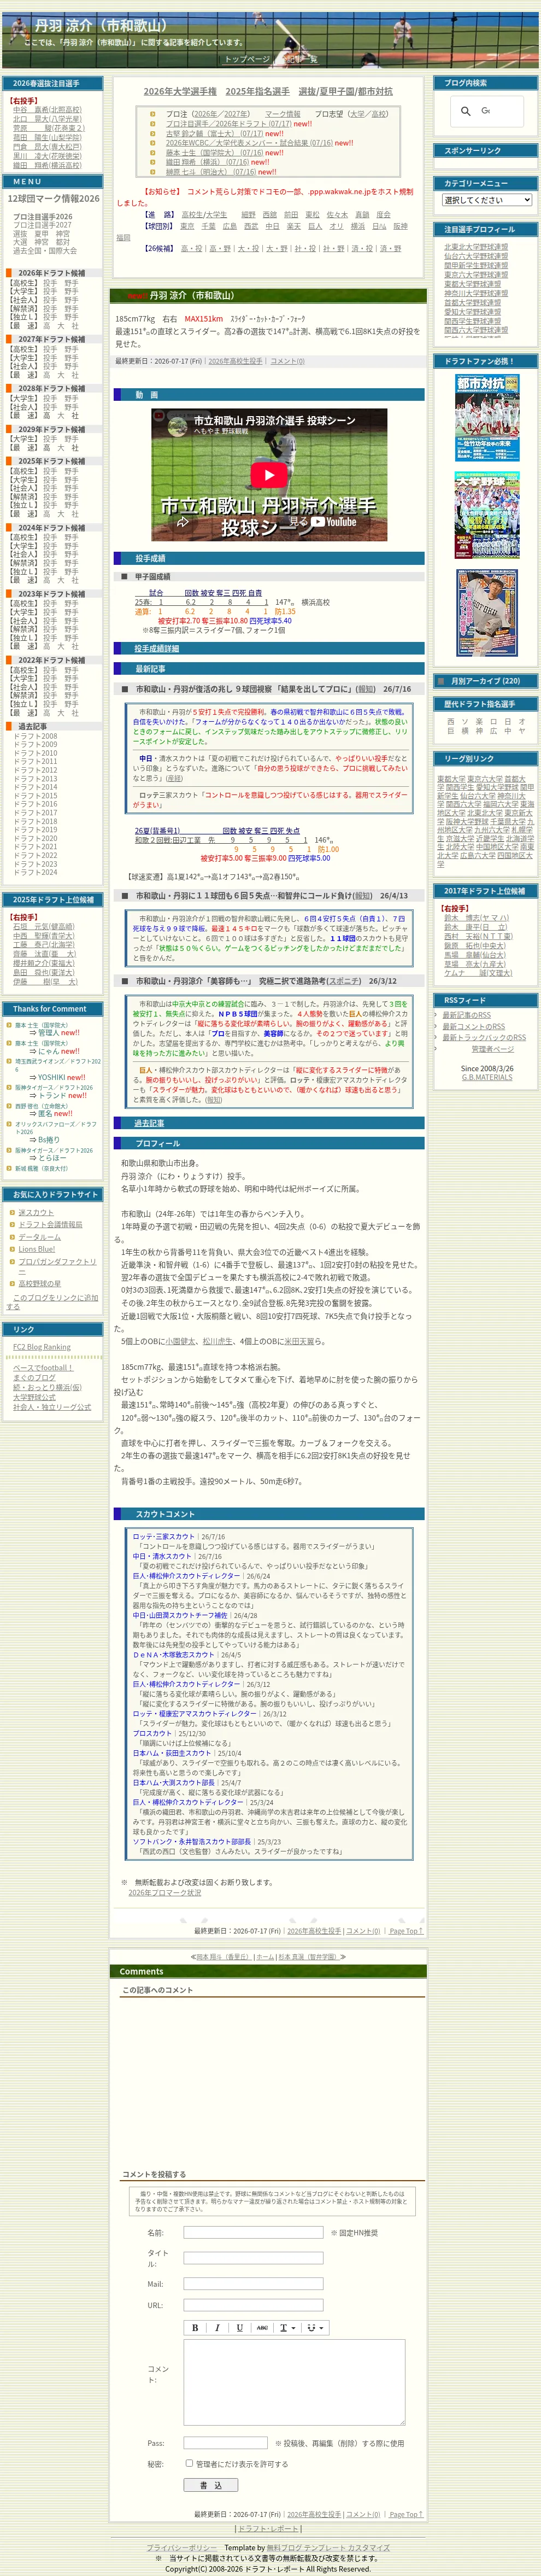
Task: Click the ロッテ・三家スカウト comment link
Action: pos(164,1536)
